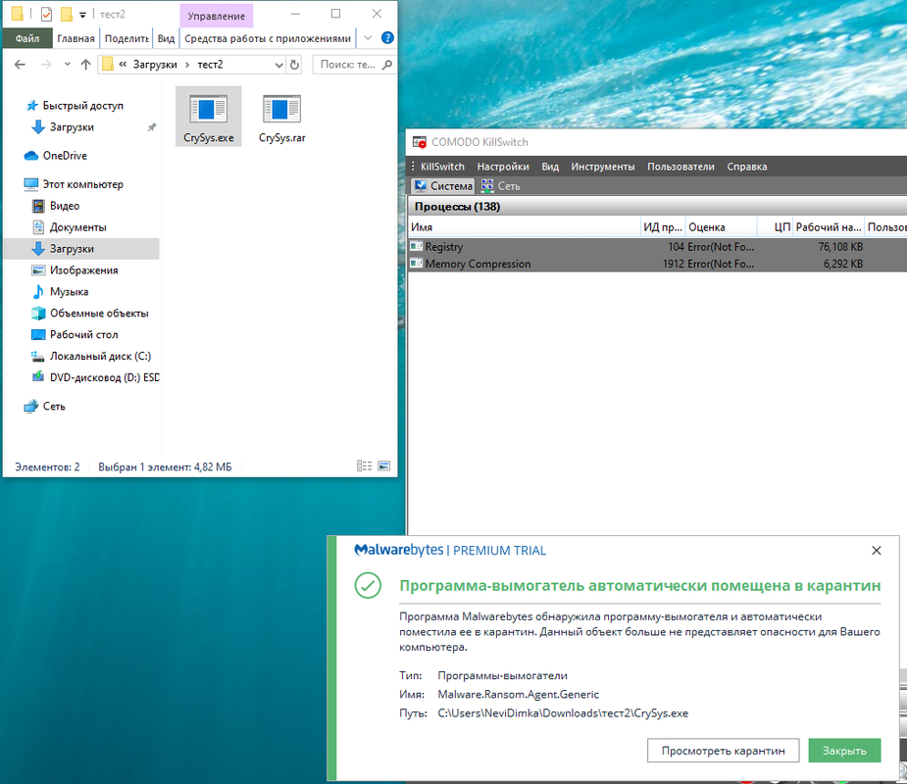Switch Explorer to details view
This screenshot has height=784, width=907.
[x=365, y=466]
